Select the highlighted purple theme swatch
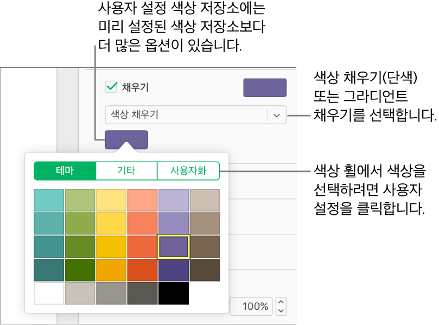The image size is (439, 325). pos(173,246)
